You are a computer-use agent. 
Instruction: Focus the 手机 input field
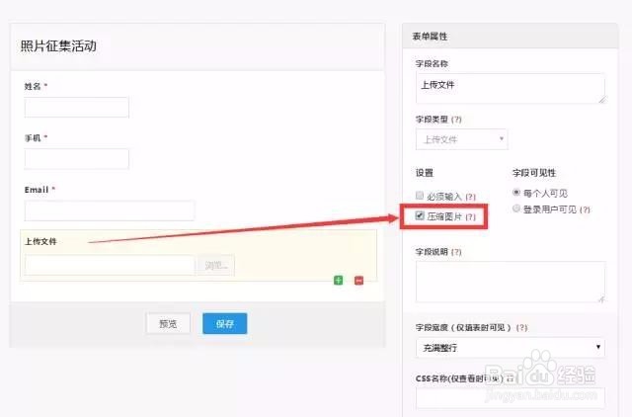pyautogui.click(x=77, y=159)
